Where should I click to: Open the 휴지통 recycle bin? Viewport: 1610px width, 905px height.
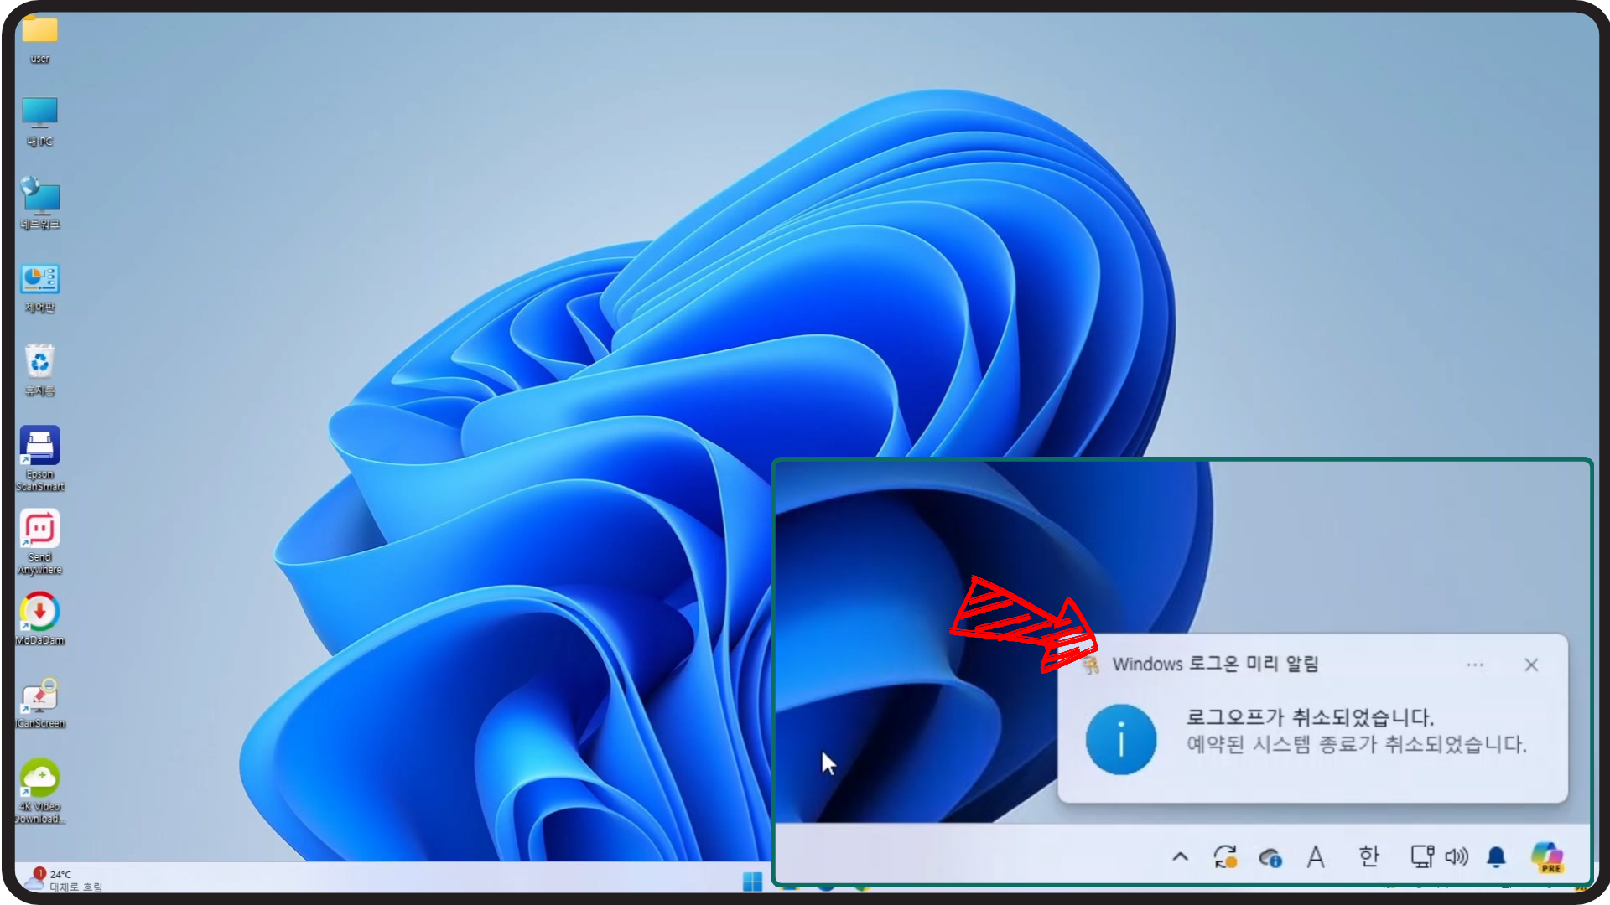(x=39, y=363)
